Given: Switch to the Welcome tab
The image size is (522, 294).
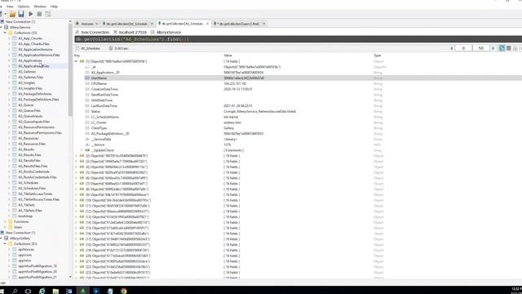Looking at the screenshot, I should (x=87, y=24).
